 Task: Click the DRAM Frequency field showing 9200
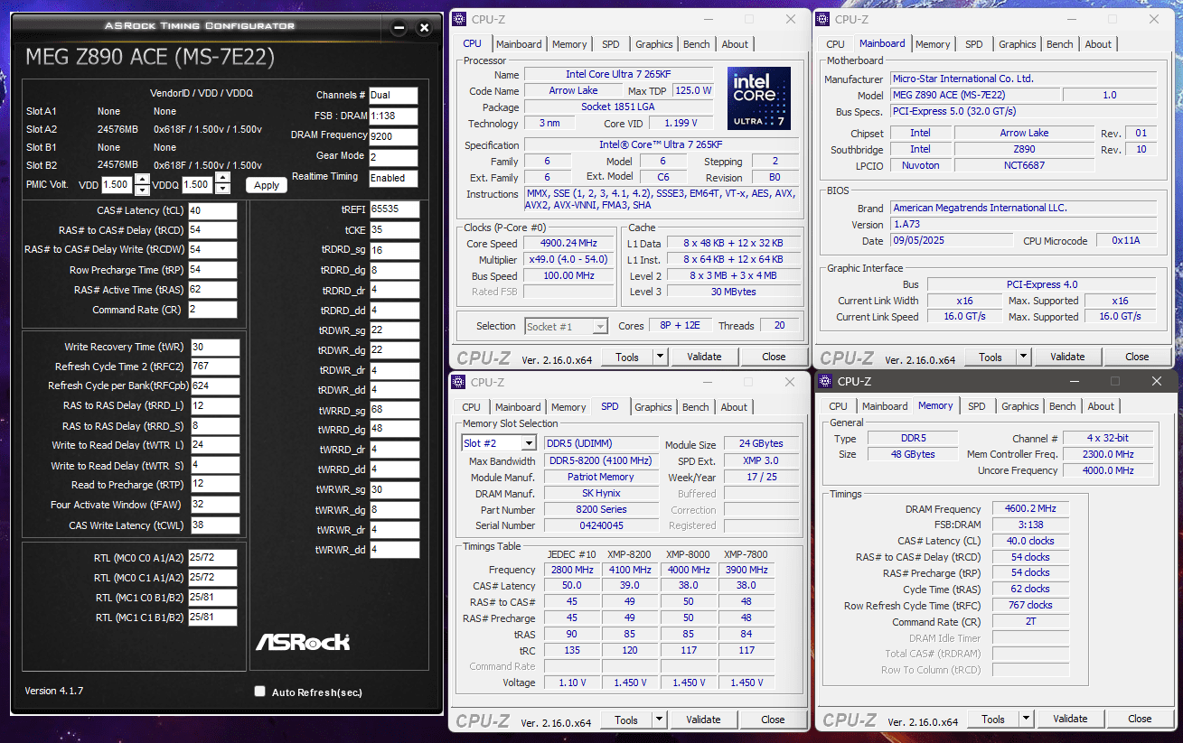(x=393, y=137)
